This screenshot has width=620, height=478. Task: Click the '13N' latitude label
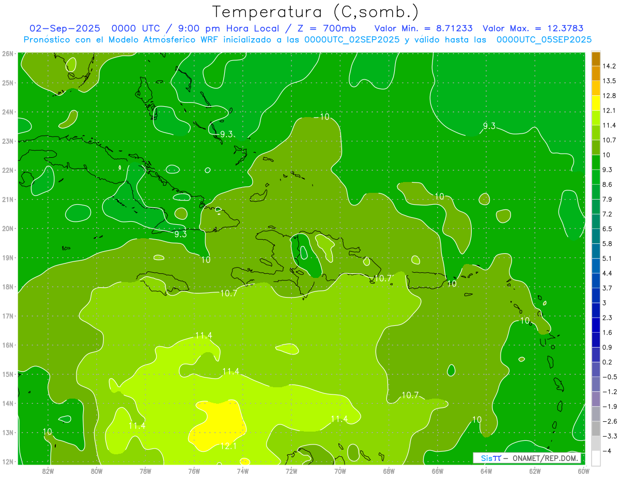tap(8, 433)
